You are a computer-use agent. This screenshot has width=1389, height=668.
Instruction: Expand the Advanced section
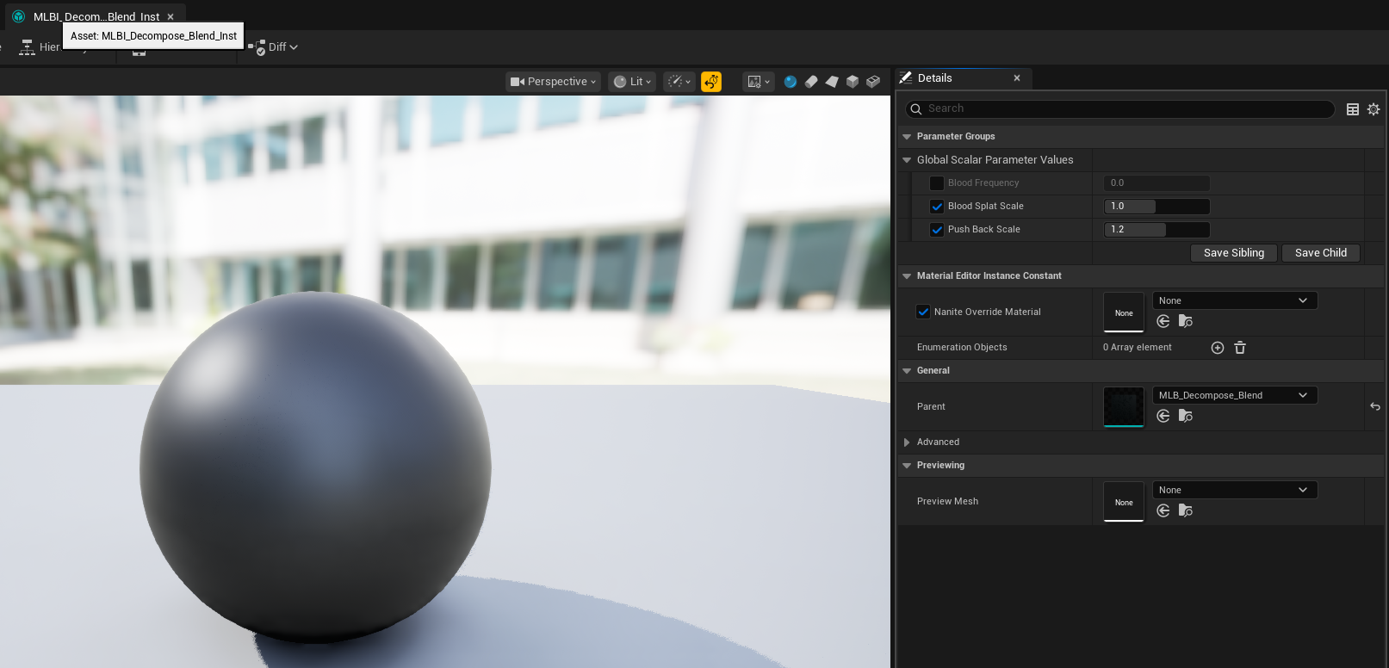tap(907, 442)
